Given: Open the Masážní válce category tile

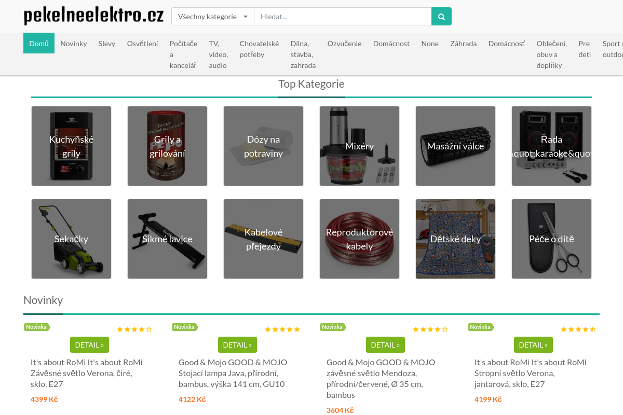Looking at the screenshot, I should click(455, 146).
